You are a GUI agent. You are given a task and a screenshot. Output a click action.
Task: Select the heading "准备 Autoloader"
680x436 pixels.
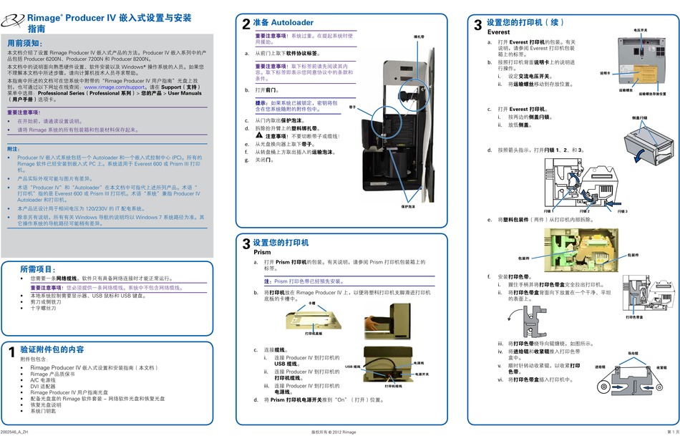coord(283,23)
